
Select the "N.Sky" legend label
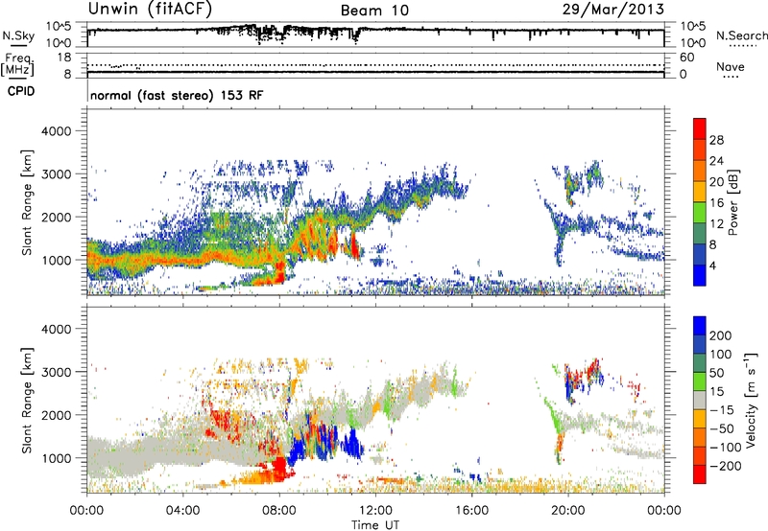click(18, 35)
